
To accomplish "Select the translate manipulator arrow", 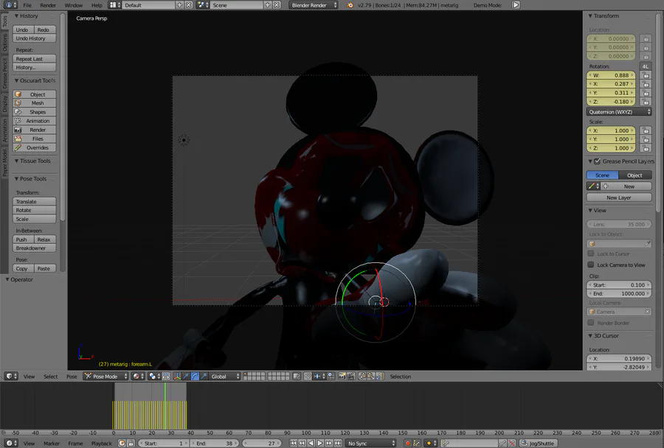I will [186, 376].
